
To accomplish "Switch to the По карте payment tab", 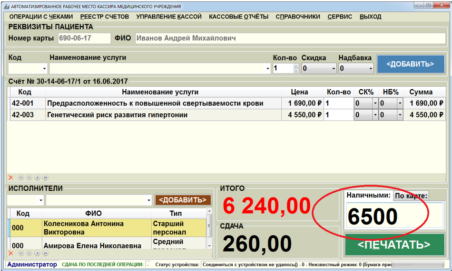I will [x=411, y=196].
